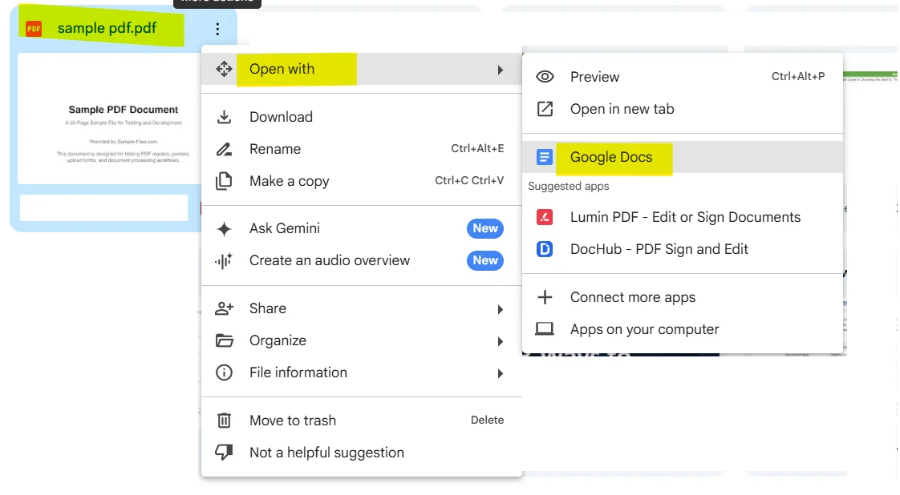Click the Ctrl+Alt+E shortcut label
Viewport: 900px width, 495px height.
[x=477, y=148]
